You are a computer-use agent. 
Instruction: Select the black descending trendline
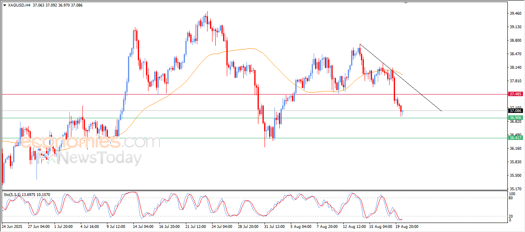pos(400,77)
